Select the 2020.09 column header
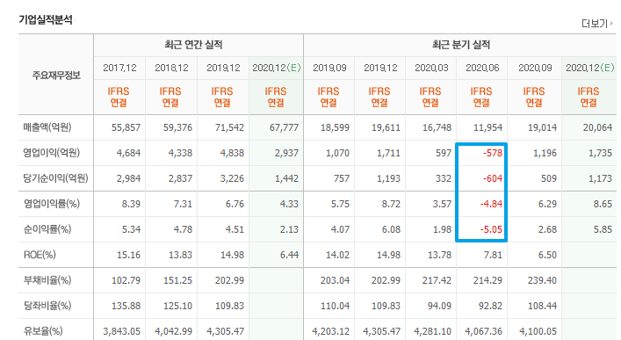 [x=535, y=69]
